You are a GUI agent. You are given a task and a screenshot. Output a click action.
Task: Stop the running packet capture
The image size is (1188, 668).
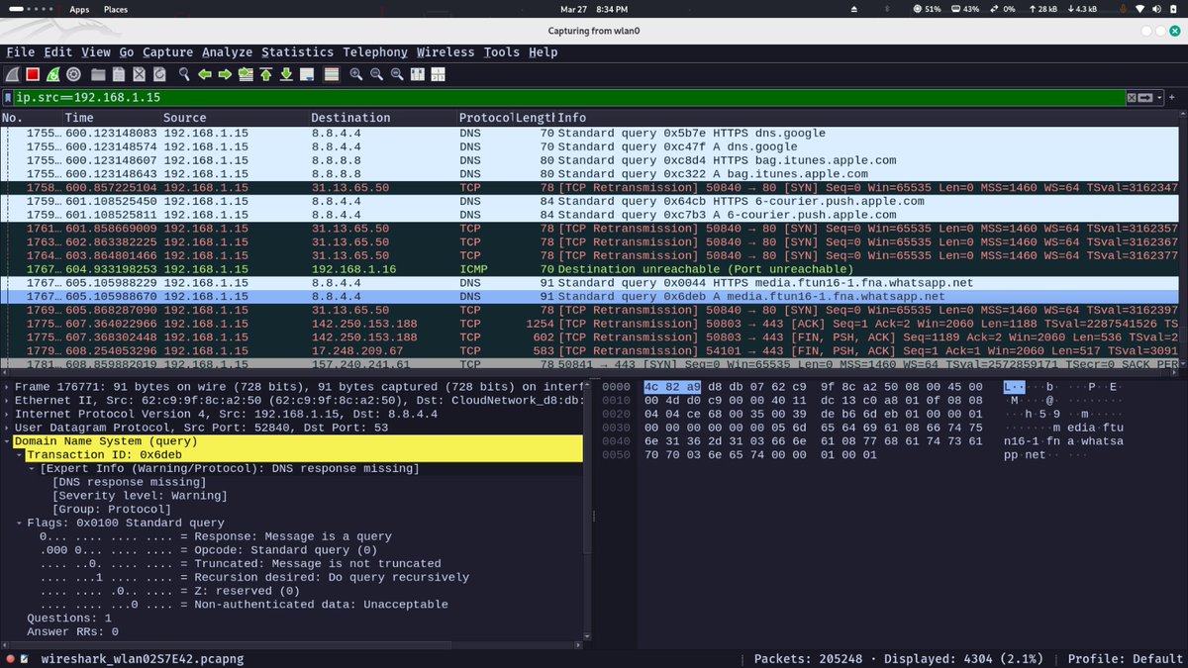click(x=33, y=74)
